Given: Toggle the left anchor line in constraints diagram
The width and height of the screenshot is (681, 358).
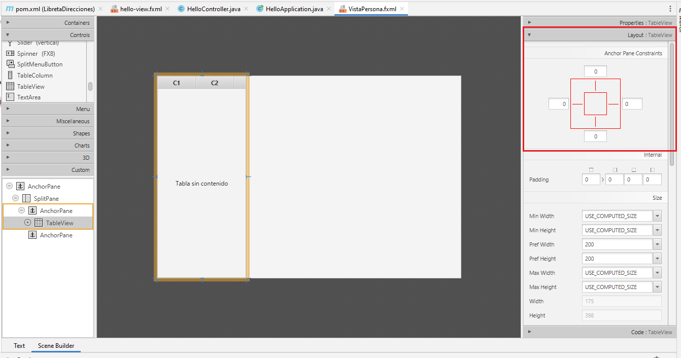Looking at the screenshot, I should coord(577,104).
